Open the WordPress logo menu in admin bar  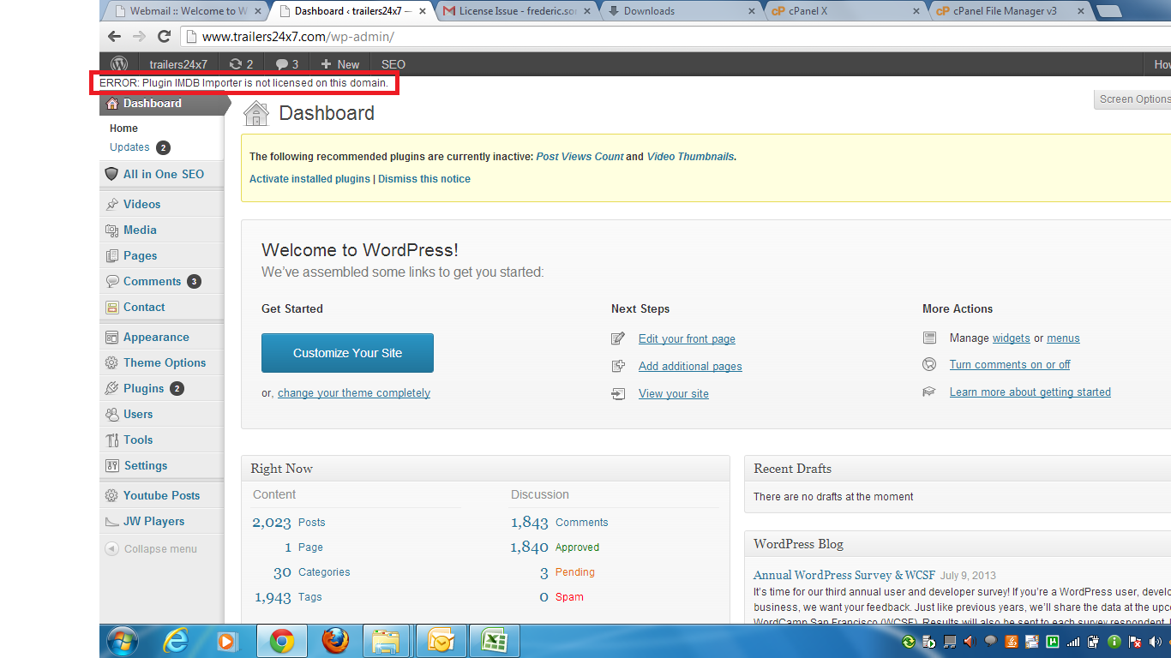pos(119,64)
